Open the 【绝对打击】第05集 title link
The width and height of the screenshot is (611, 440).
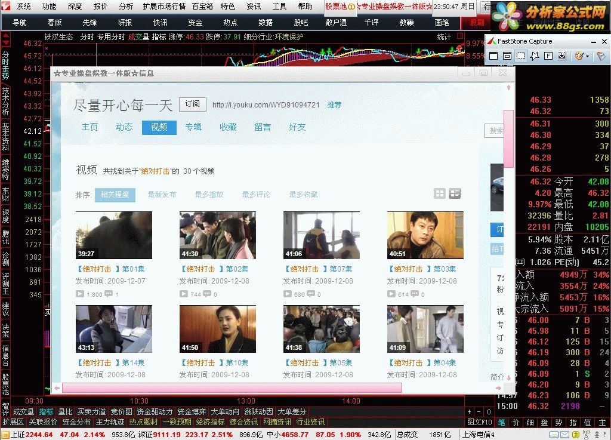[319, 362]
